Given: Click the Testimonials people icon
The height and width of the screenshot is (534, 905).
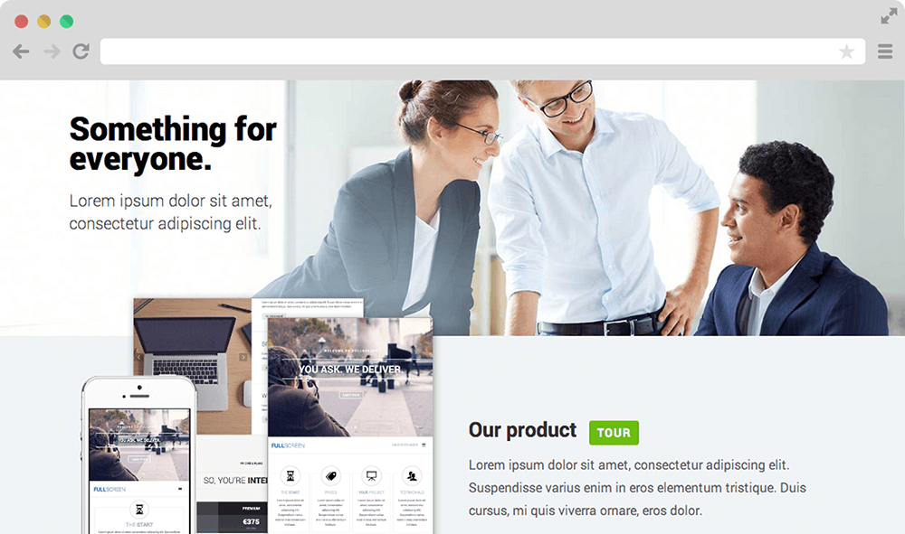Looking at the screenshot, I should (412, 476).
